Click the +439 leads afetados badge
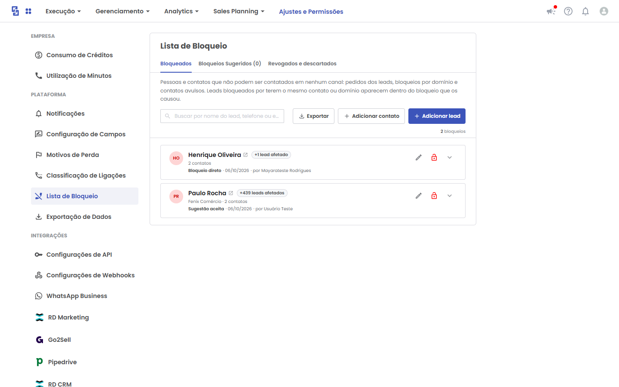619x387 pixels. pos(262,193)
